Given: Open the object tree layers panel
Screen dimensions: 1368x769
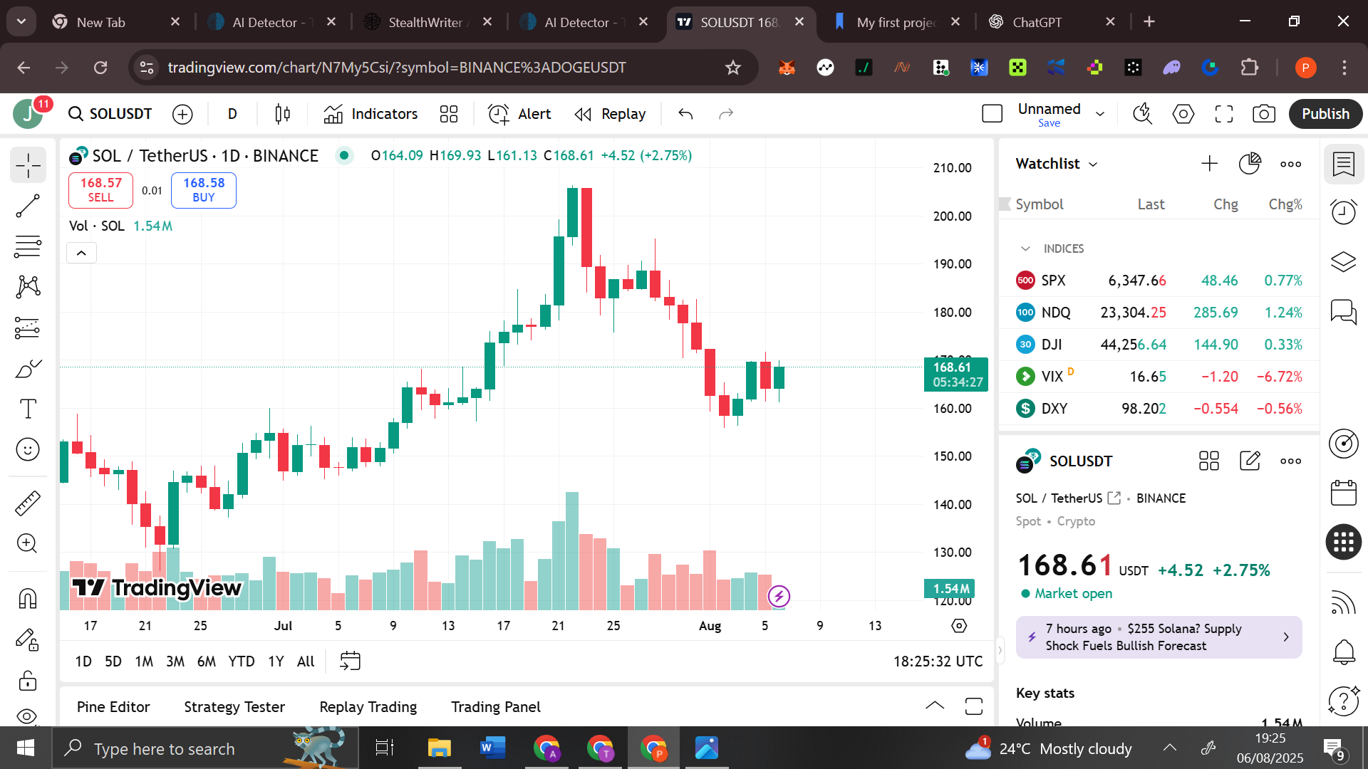Looking at the screenshot, I should [1344, 261].
